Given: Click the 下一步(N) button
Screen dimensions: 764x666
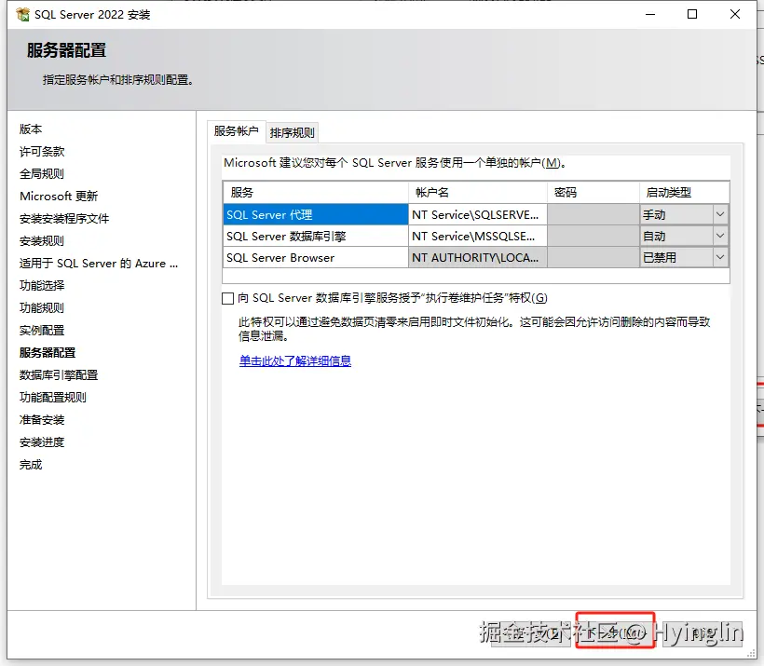Looking at the screenshot, I should (x=615, y=632).
